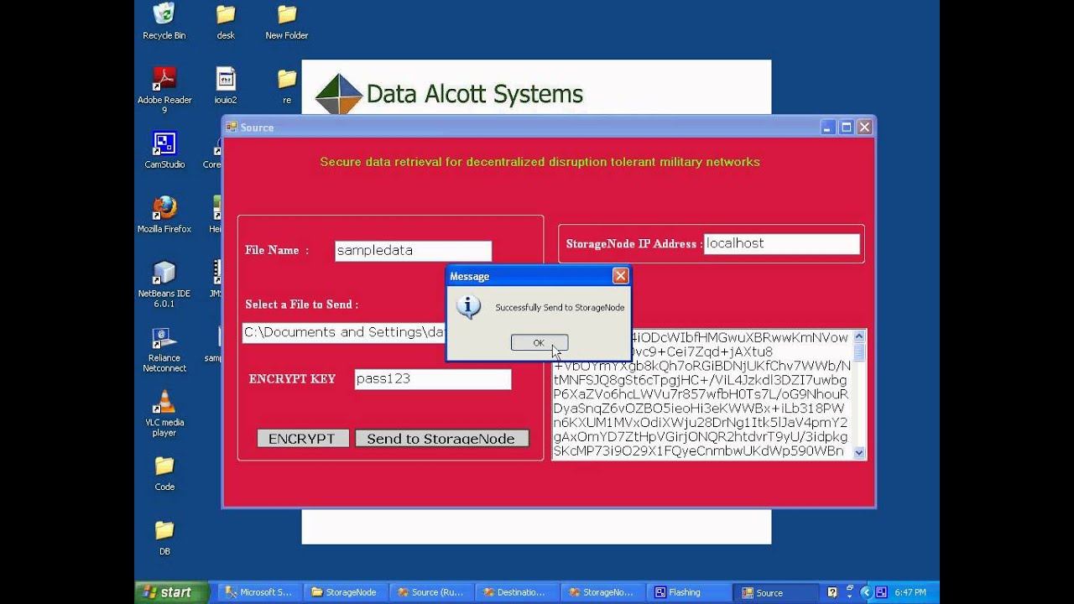This screenshot has height=604, width=1074.
Task: Click the 6:47 PM system clock
Action: 910,592
